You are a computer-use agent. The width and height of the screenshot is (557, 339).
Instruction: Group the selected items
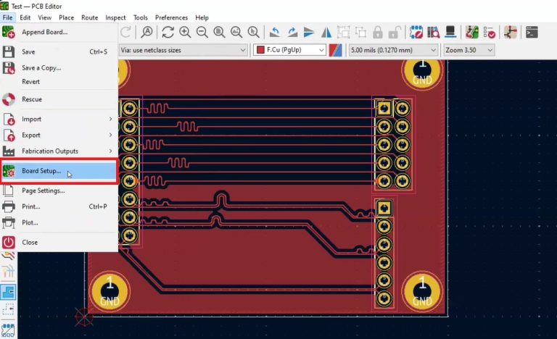tap(344, 33)
